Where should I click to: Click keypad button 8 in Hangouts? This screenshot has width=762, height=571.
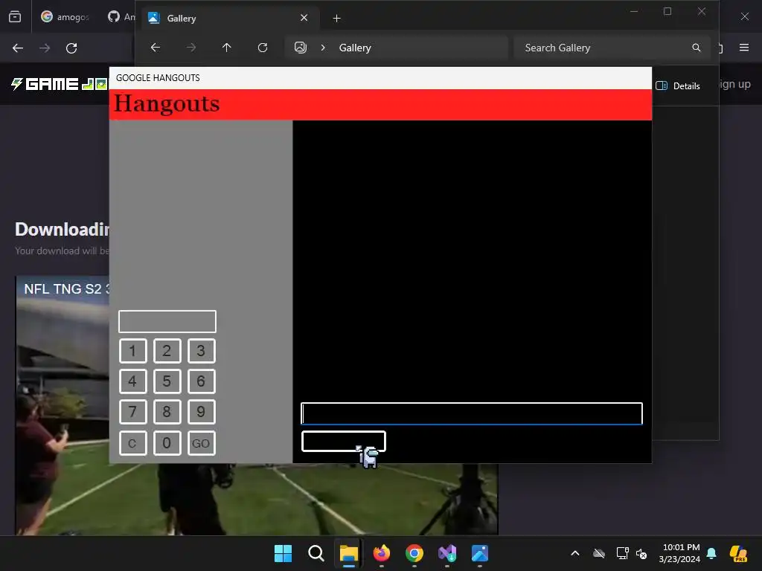[x=167, y=412]
